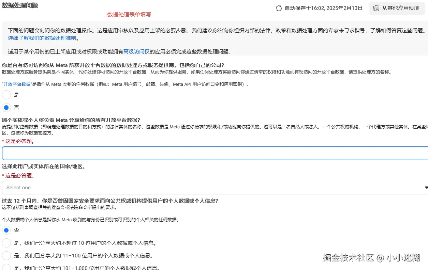Open the "开放平台数据" definition link

pyautogui.click(x=17, y=84)
